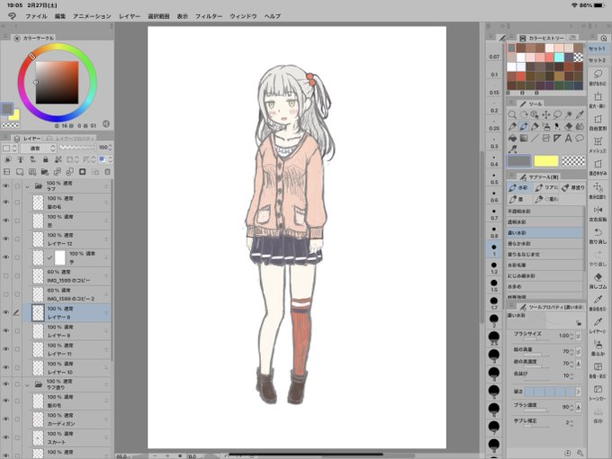Switch to the レイヤープロパティ tab
612x459 pixels.
point(71,139)
